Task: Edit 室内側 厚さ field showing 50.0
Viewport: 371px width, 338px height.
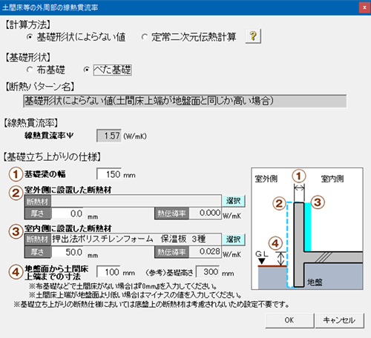Action: coord(68,252)
